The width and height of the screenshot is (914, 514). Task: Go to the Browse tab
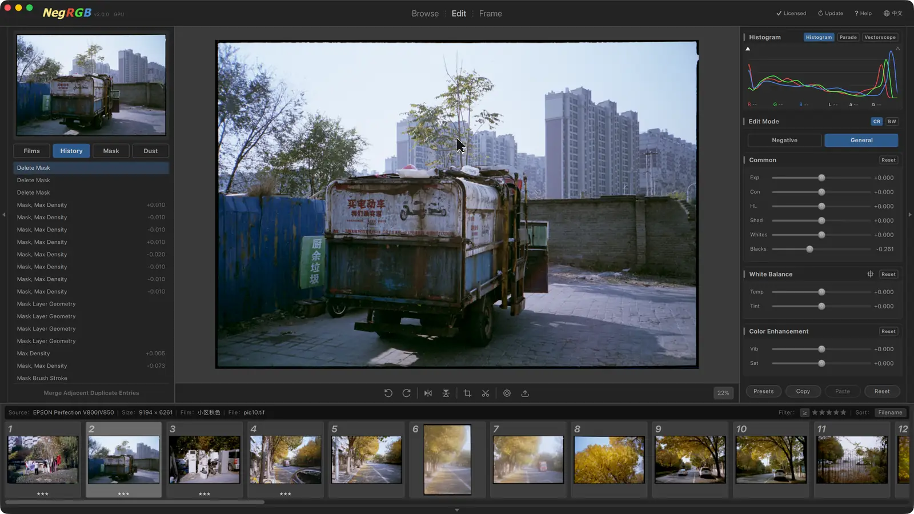(425, 14)
